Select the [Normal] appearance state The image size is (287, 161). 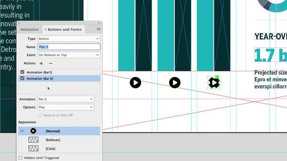click(59, 131)
